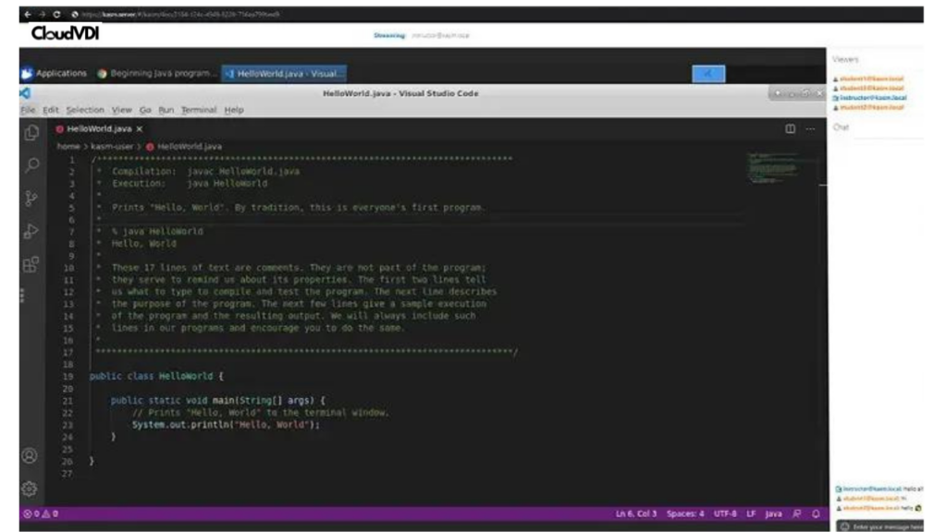The image size is (947, 532).
Task: Change the Java language mode selector
Action: [x=774, y=514]
